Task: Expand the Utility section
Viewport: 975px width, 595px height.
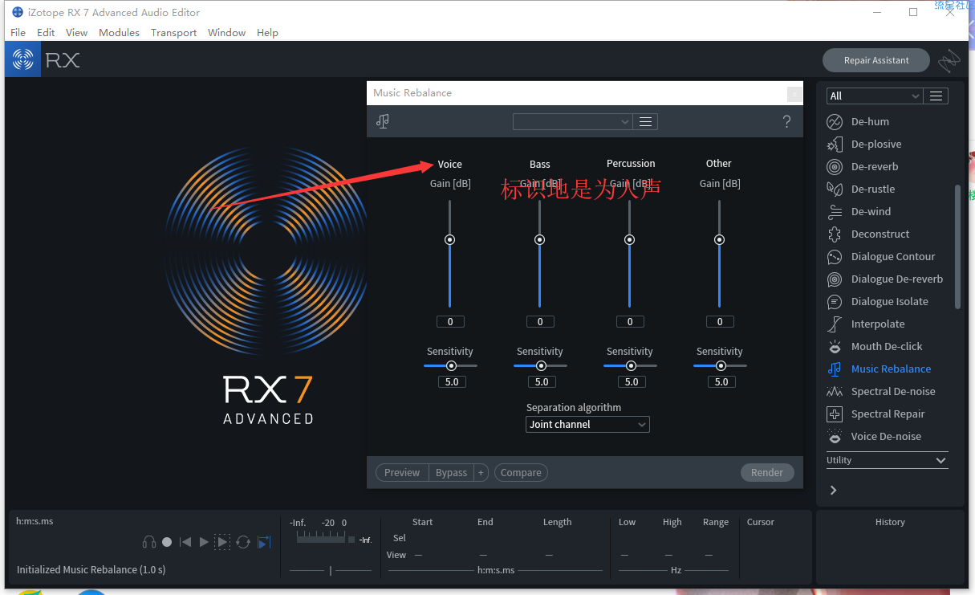Action: point(888,460)
